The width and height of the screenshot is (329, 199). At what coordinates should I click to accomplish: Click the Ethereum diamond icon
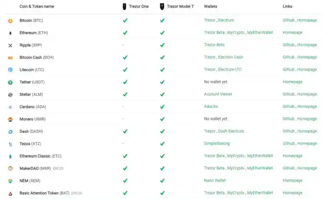coord(10,33)
